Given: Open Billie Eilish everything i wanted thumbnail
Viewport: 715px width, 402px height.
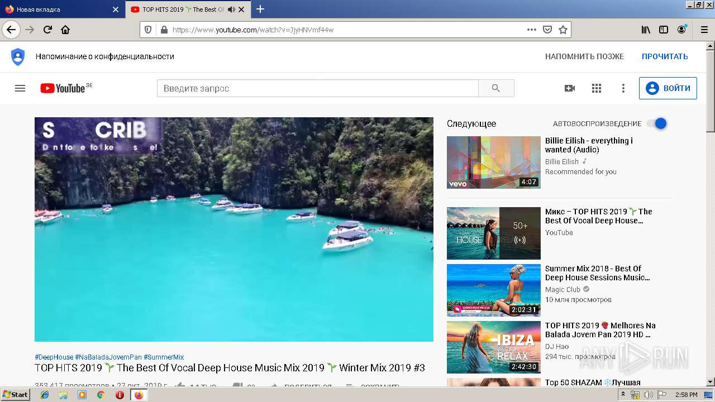Looking at the screenshot, I should pos(494,162).
